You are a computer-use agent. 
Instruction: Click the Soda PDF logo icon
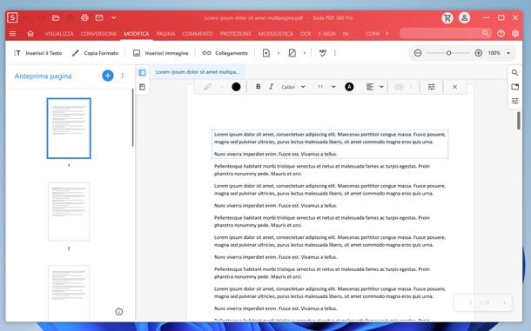pyautogui.click(x=12, y=17)
